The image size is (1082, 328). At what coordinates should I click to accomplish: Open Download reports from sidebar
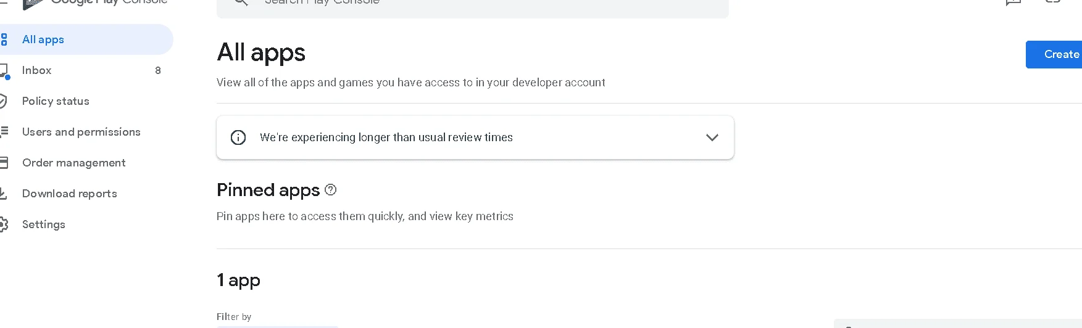click(70, 194)
